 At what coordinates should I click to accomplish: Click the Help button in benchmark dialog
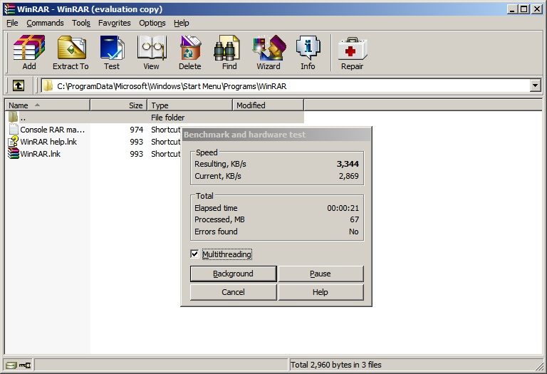[x=321, y=292]
